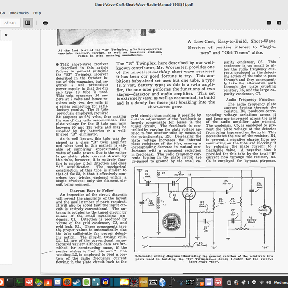Launch the system monitor from the taskbar
Viewport: 288px width, 288px height.
click(20, 282)
